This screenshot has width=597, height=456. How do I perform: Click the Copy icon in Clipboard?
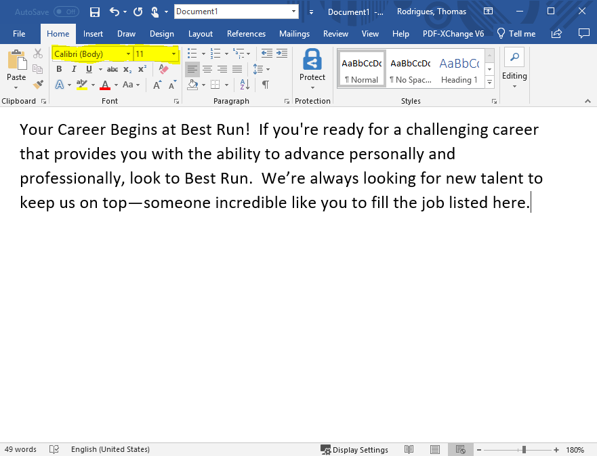tap(37, 69)
